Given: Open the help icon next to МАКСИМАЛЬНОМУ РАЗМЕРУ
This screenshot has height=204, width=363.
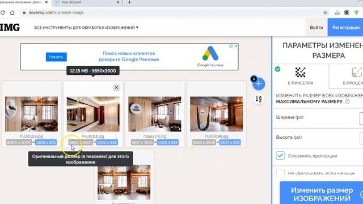Looking at the screenshot, I should click(347, 101).
